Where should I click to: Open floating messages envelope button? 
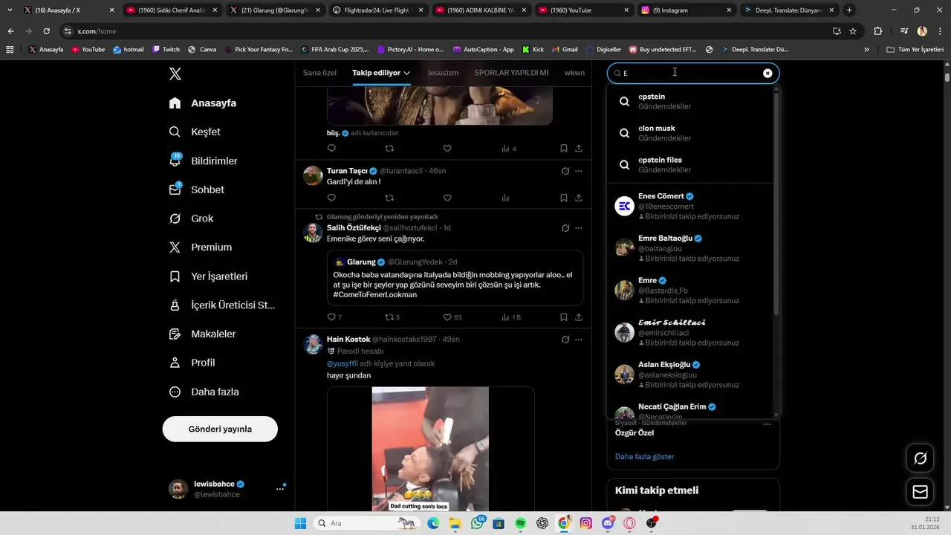[x=920, y=492]
